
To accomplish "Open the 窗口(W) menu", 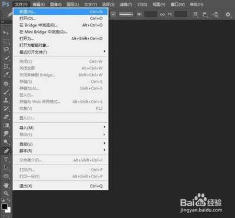I will click(177, 4).
